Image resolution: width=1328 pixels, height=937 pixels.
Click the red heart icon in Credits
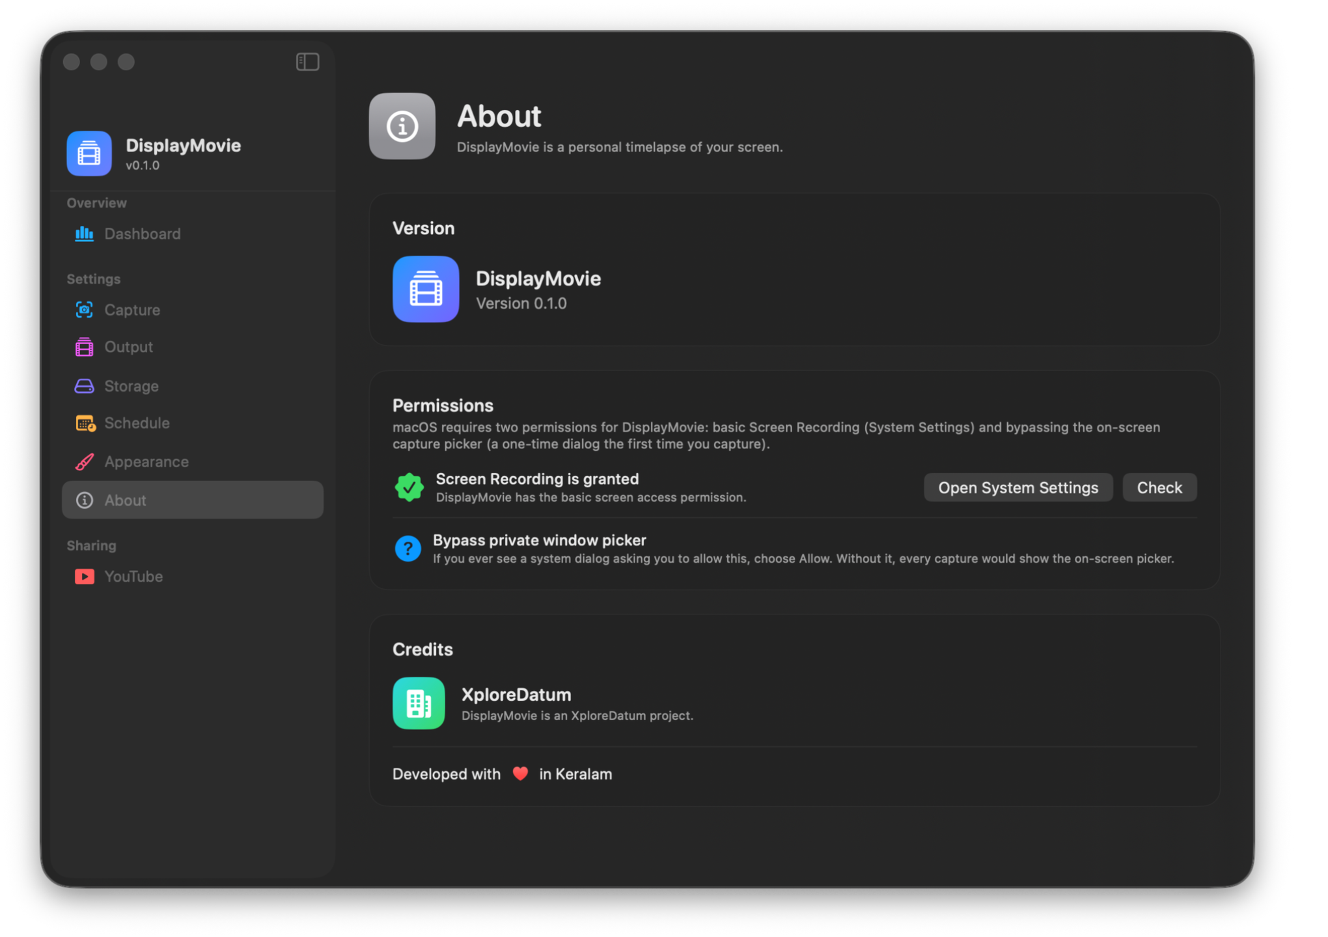coord(520,774)
